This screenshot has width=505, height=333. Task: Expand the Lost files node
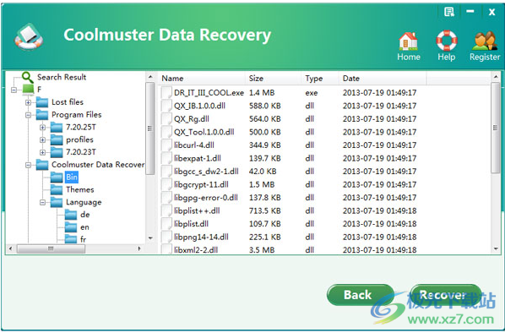pyautogui.click(x=29, y=102)
